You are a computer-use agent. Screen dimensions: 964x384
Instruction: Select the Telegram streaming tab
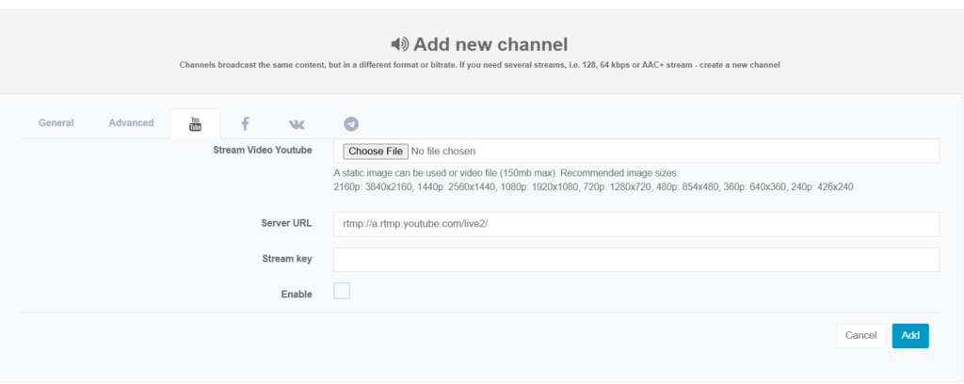(351, 123)
